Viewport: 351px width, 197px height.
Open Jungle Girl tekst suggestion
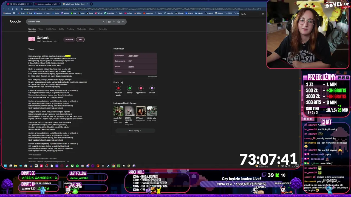pos(118,115)
